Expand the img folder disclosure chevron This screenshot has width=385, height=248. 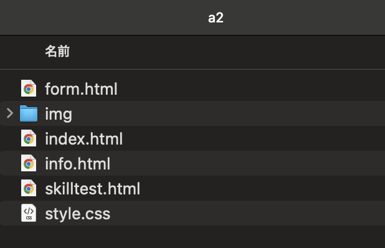(x=10, y=113)
